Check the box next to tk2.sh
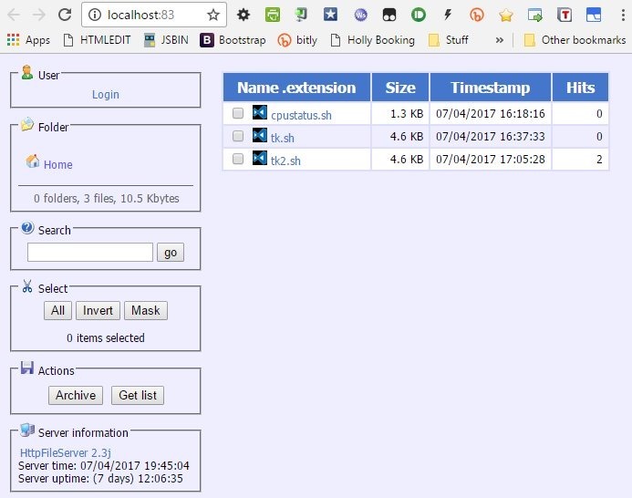 pyautogui.click(x=238, y=159)
